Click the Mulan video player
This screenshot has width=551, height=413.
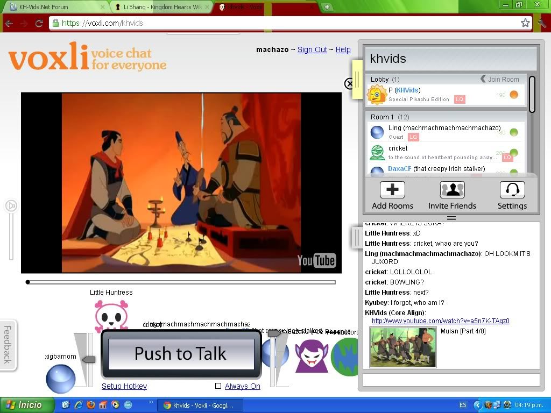pos(181,183)
